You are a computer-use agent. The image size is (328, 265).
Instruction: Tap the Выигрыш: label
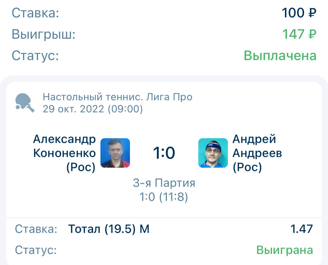tap(44, 34)
